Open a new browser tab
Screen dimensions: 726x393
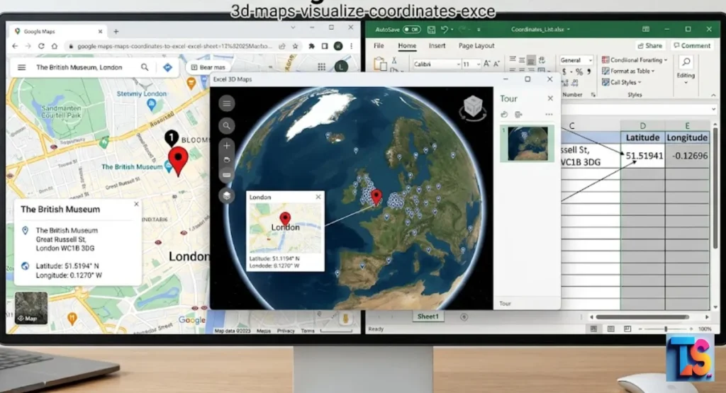[x=116, y=31]
